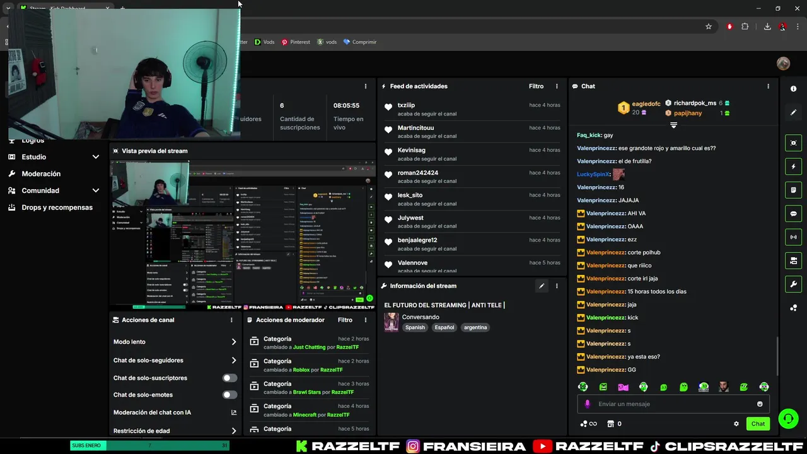
Task: Open Just Chatting category link
Action: 309,347
